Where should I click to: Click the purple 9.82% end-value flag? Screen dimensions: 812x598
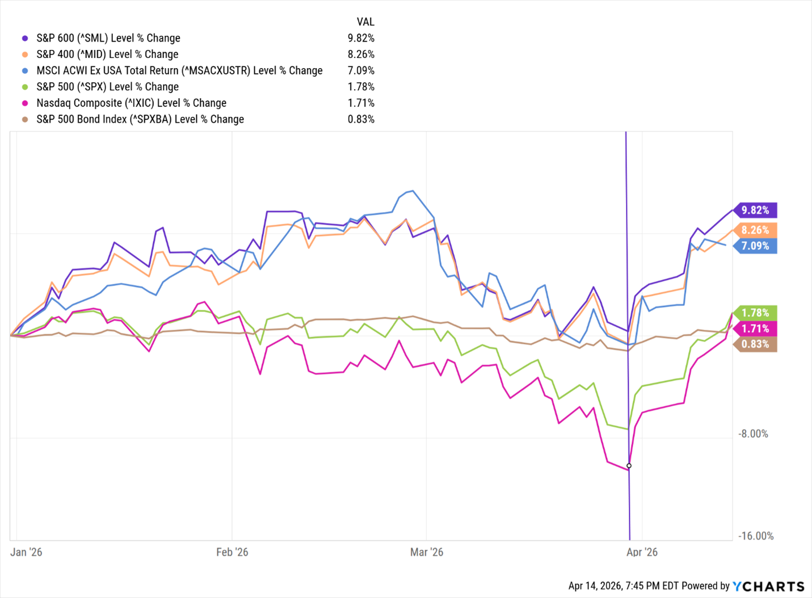point(755,210)
